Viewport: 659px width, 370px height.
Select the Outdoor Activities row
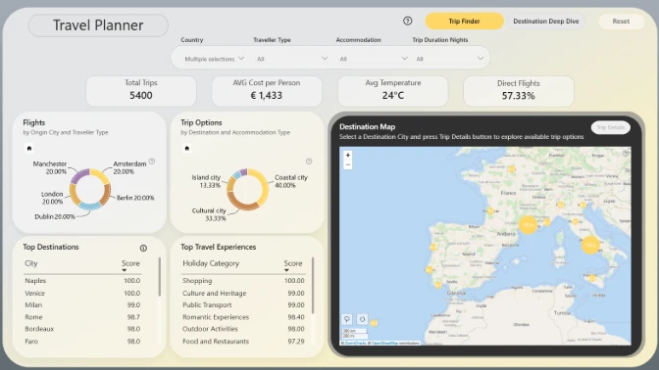tap(243, 329)
